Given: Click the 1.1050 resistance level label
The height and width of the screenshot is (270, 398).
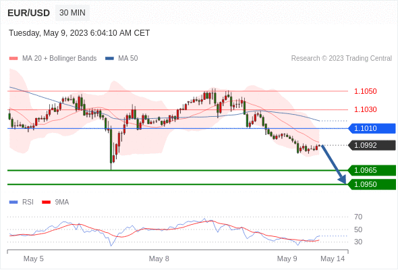Looking at the screenshot, I should pos(365,91).
